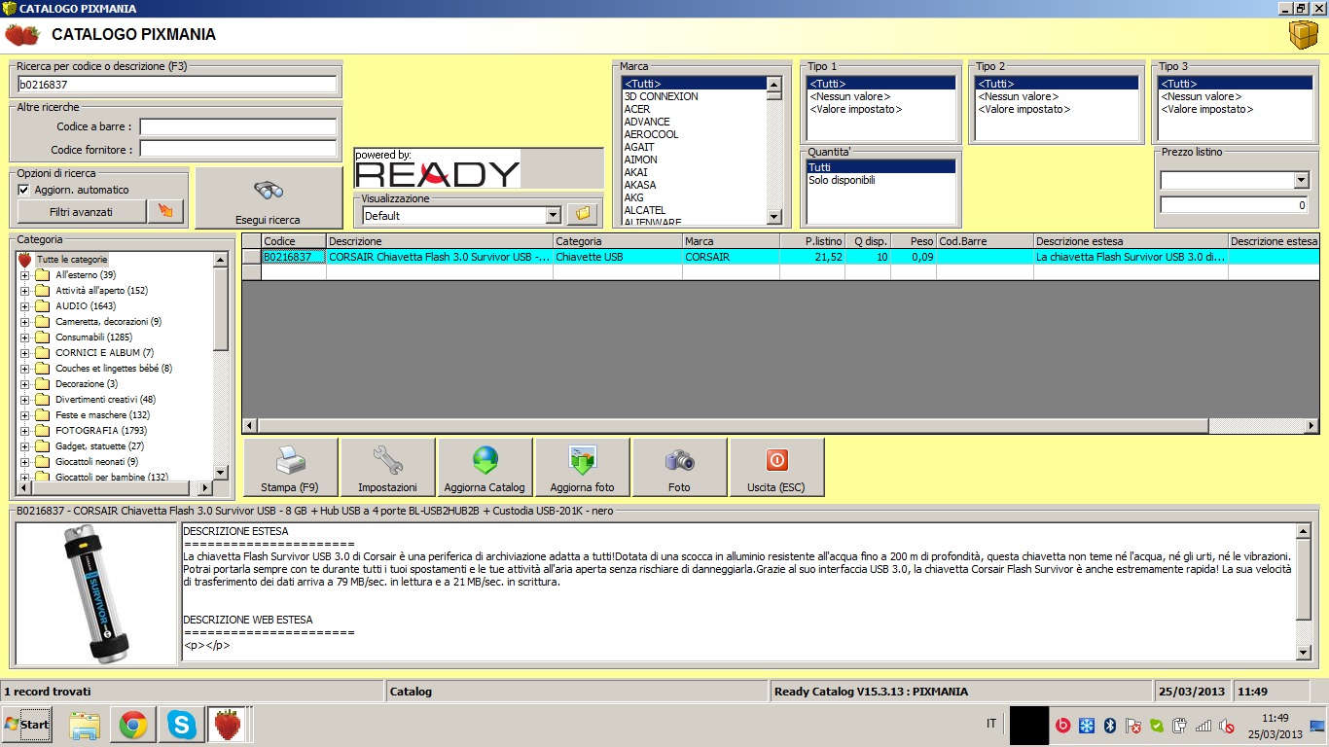Click the Bluetooth tray icon

(1109, 725)
